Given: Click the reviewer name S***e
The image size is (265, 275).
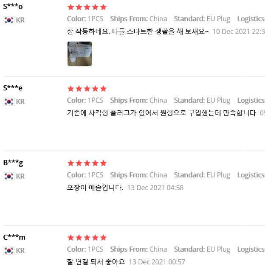Looking at the screenshot, I should click(x=13, y=88).
